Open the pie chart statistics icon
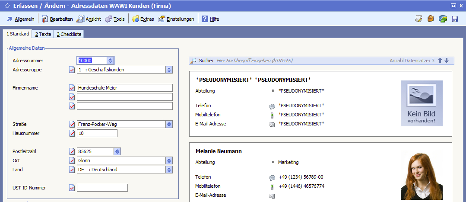The image size is (466, 202). point(443,19)
